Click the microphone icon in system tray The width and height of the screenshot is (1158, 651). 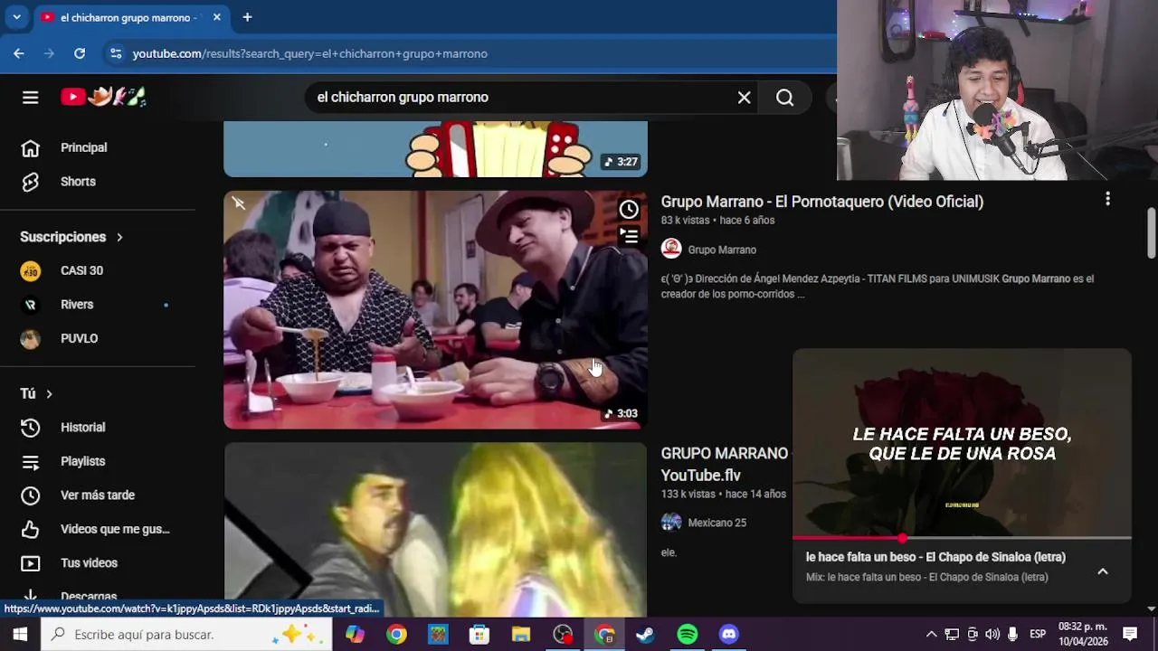point(1012,635)
